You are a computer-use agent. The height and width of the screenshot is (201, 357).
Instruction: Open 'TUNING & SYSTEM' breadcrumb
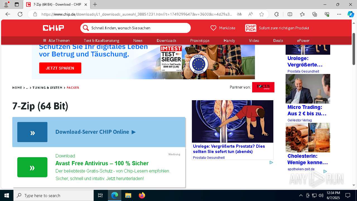coord(47,88)
